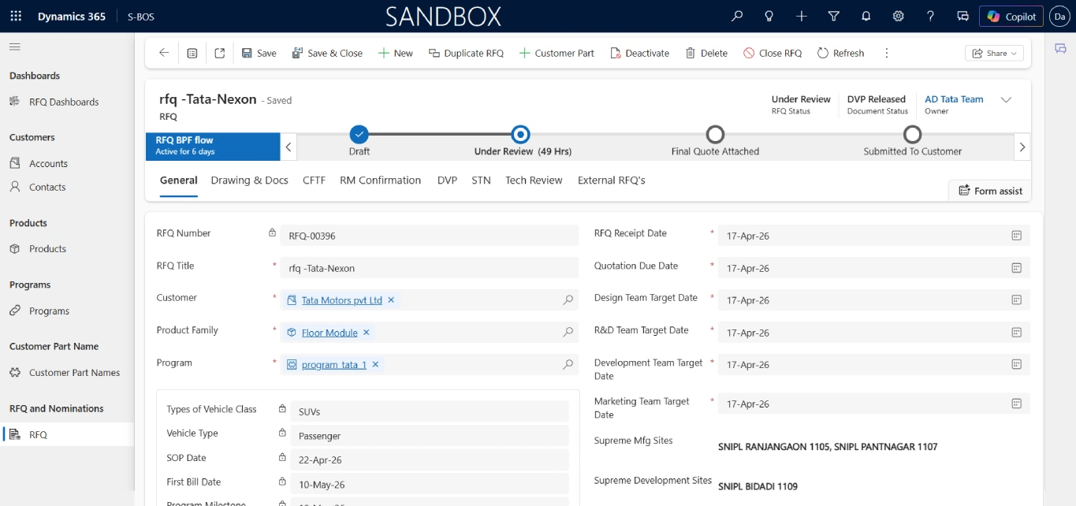Viewport: 1076px width, 506px height.
Task: Open the more commands ellipsis
Action: pos(887,53)
